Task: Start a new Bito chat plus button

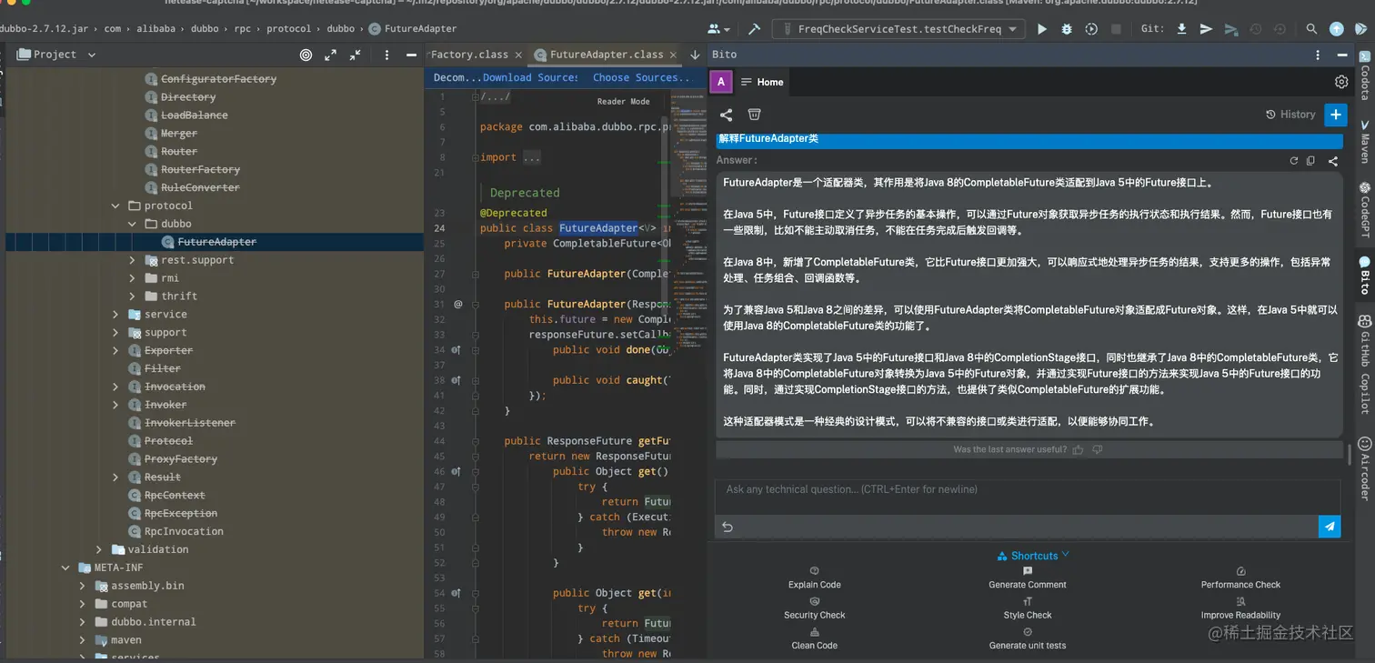Action: pos(1335,115)
